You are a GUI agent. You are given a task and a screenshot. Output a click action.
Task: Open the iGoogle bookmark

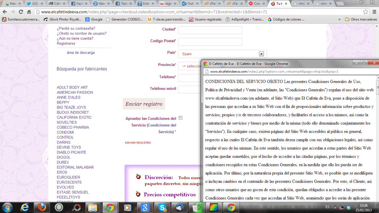coord(94,19)
